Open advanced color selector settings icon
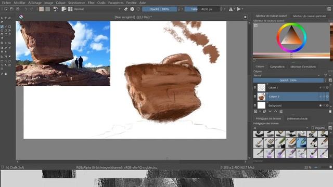Viewport: 333px width, 187px height. (x=256, y=25)
